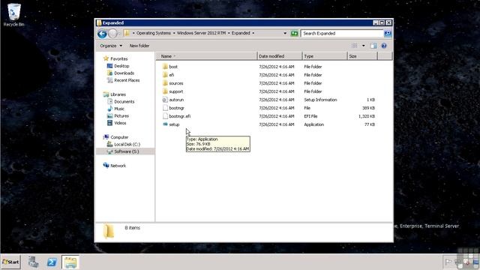Click the Action Center flag tray icon
The width and height of the screenshot is (480, 270).
[448, 262]
